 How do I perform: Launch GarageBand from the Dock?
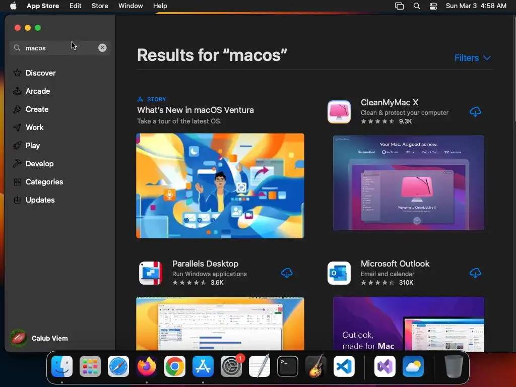pos(316,366)
